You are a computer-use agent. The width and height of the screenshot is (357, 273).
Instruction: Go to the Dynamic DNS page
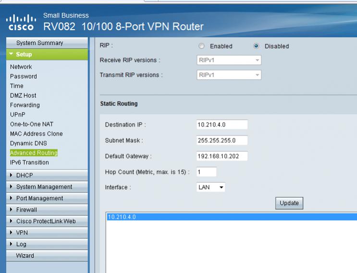pos(28,143)
